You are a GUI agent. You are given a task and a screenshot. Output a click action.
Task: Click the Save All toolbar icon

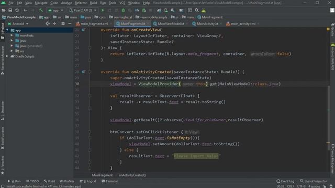10,10
